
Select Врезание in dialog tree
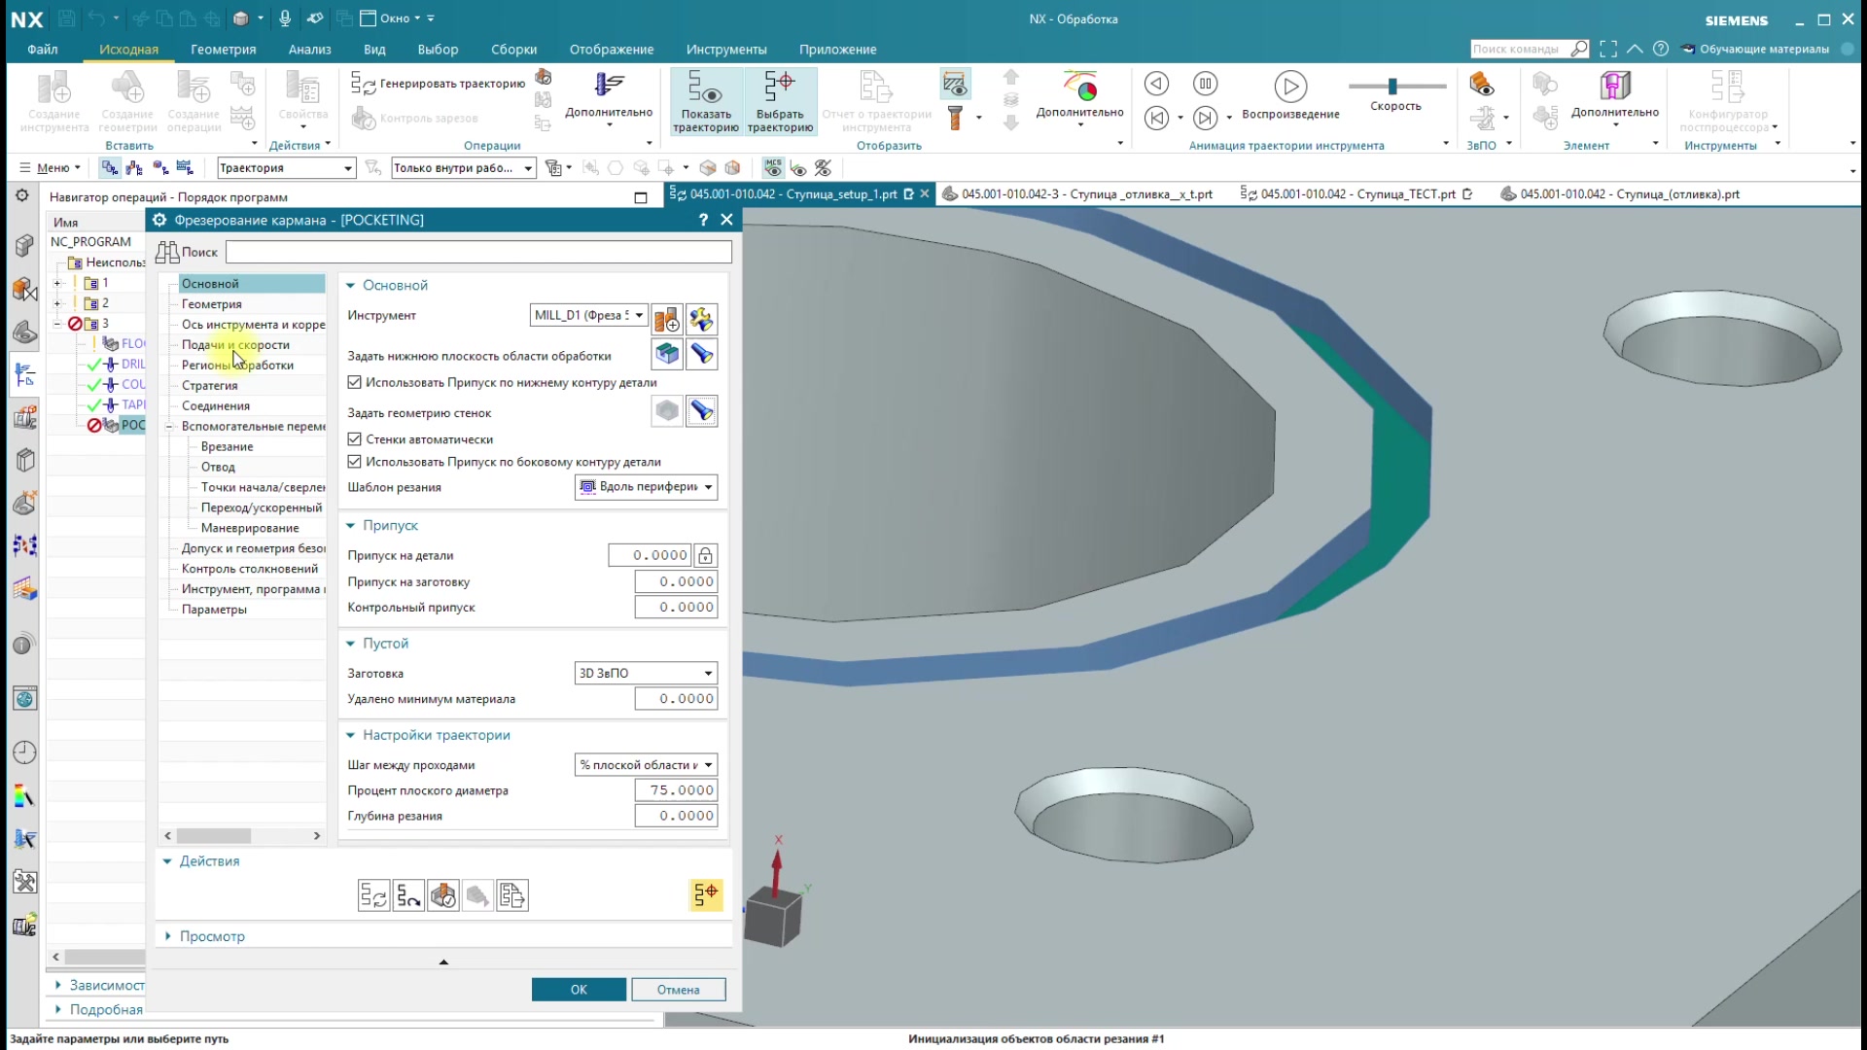point(228,447)
